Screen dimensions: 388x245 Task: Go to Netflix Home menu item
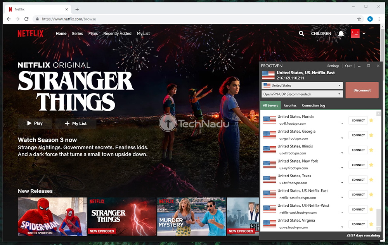tap(61, 34)
